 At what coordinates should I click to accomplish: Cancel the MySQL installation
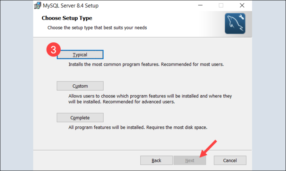(230, 160)
